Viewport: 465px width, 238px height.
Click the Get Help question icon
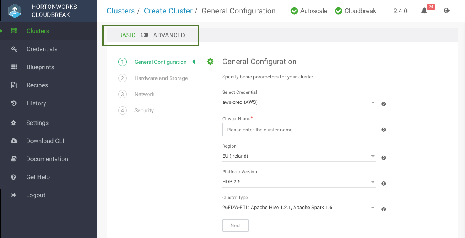tap(13, 177)
